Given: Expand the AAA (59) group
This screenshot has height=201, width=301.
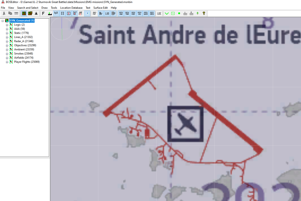Looking at the screenshot, I should pos(7,29).
